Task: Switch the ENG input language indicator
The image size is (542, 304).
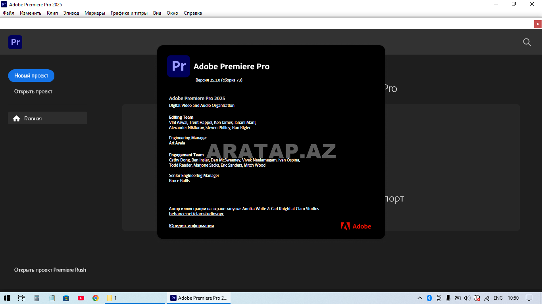Action: click(x=498, y=298)
